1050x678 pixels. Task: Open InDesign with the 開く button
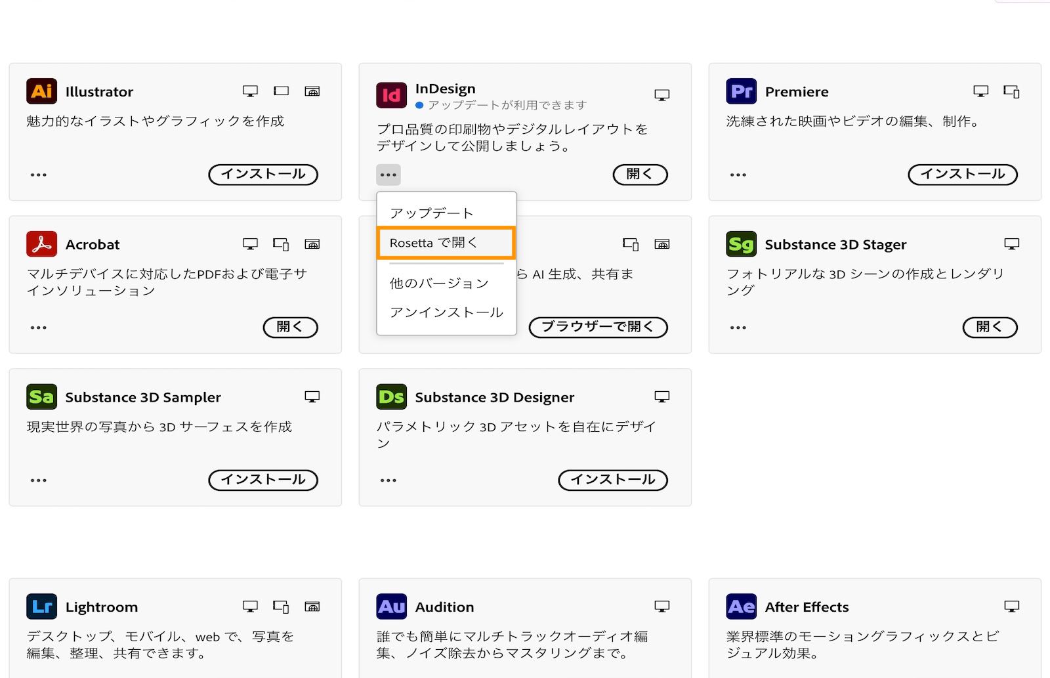pyautogui.click(x=640, y=174)
